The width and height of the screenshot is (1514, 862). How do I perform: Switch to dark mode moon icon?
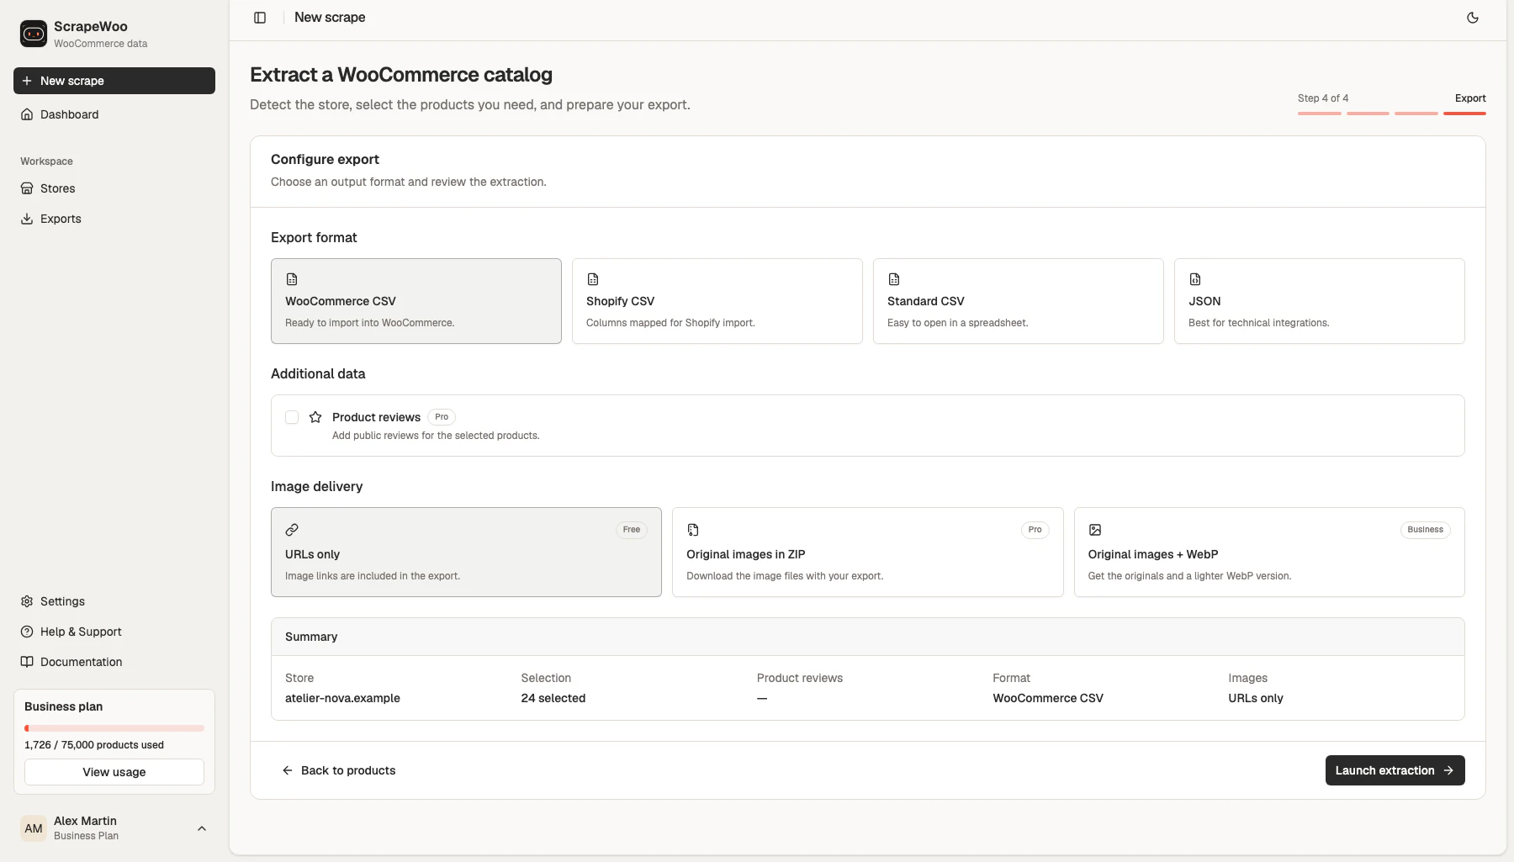tap(1473, 18)
